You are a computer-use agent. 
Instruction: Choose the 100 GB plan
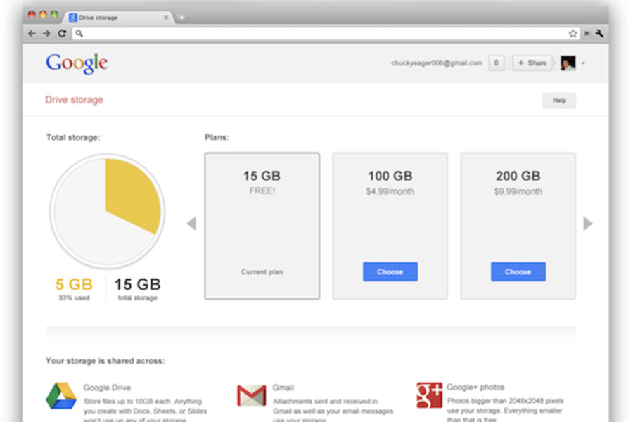[390, 271]
